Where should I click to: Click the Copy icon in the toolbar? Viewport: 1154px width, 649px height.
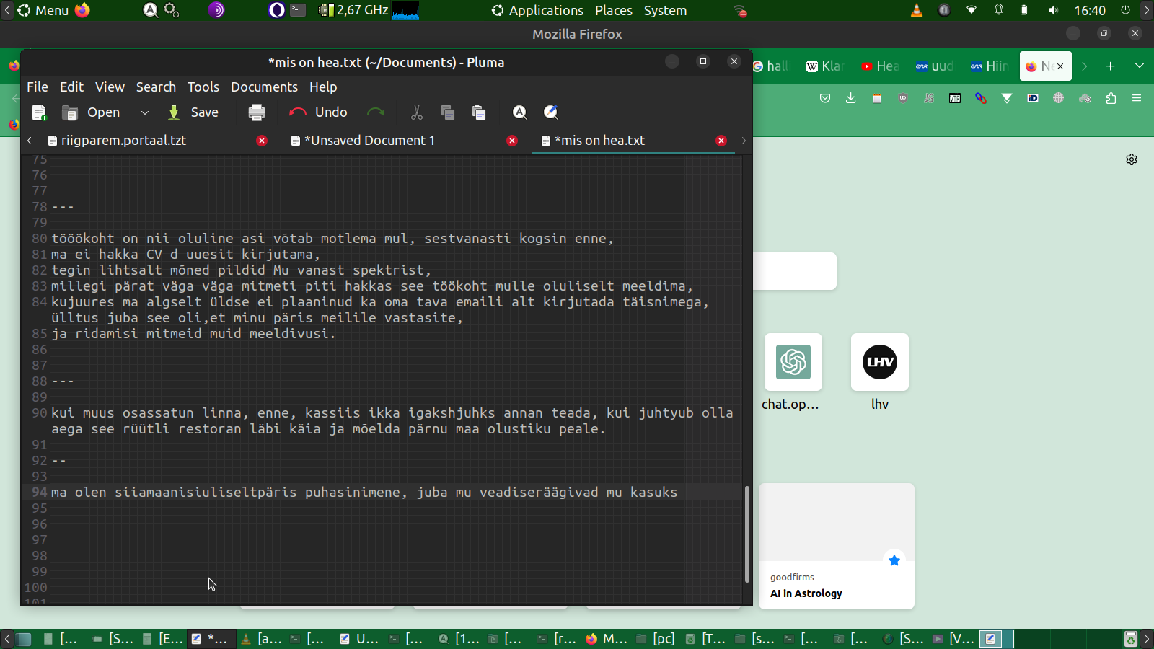[x=448, y=112]
